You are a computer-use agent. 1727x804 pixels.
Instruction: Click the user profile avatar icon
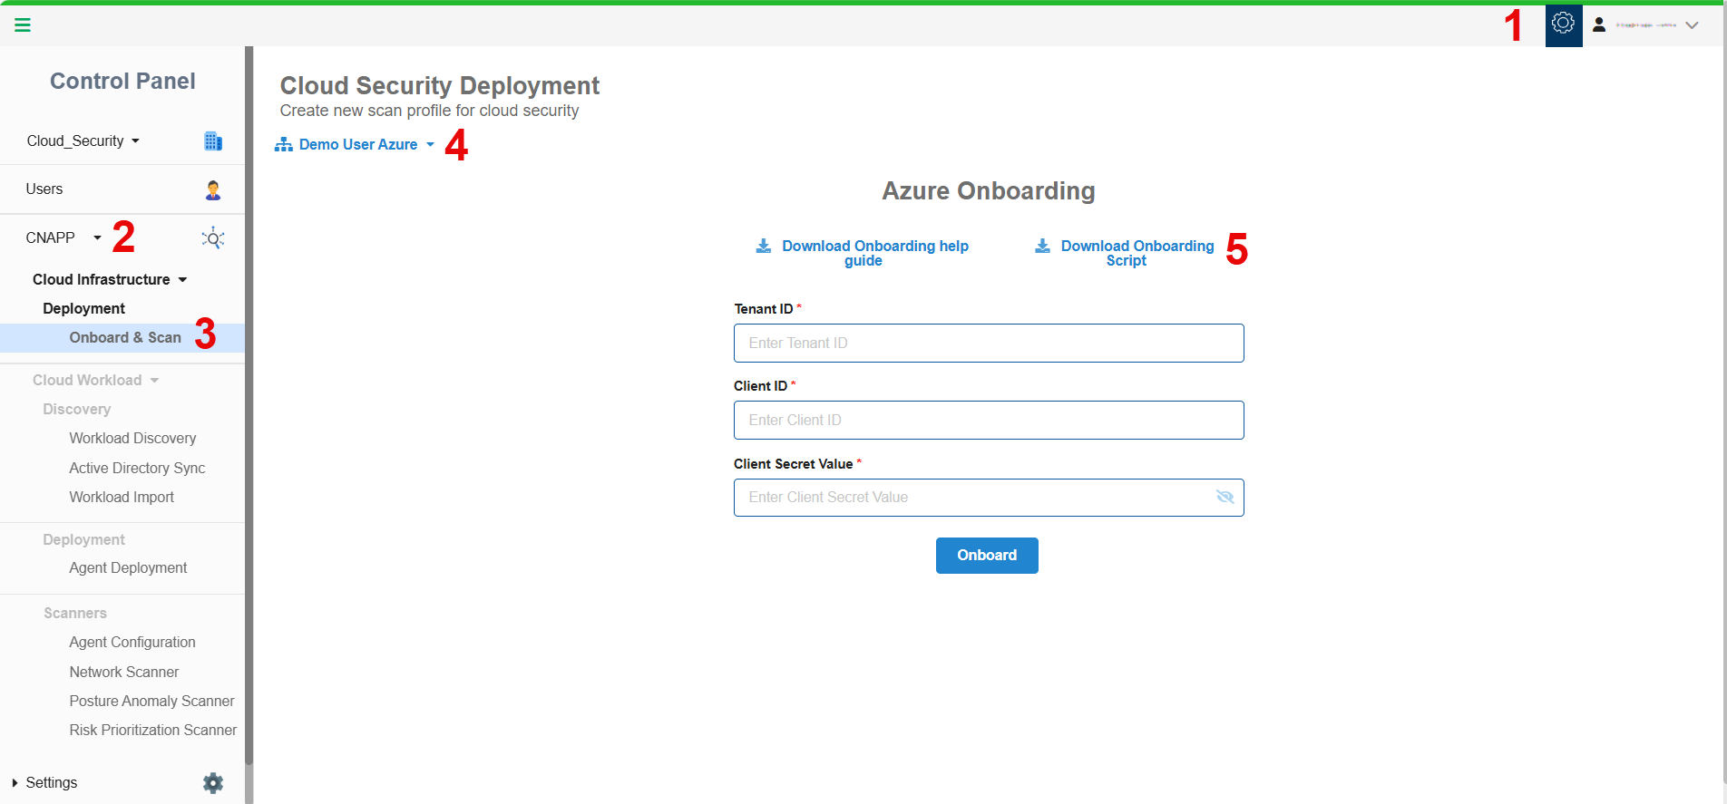tap(1599, 25)
